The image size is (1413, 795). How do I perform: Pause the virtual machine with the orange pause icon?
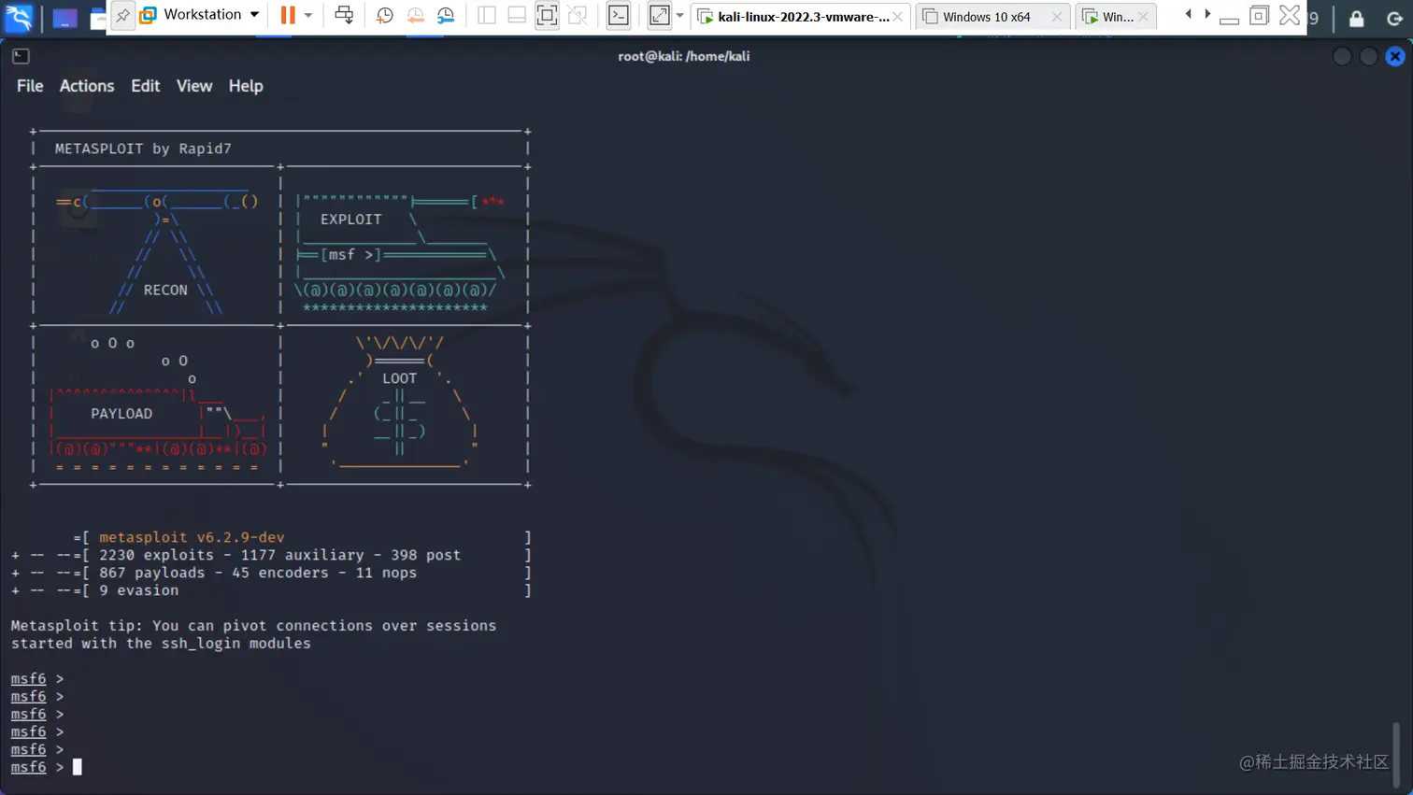[288, 15]
